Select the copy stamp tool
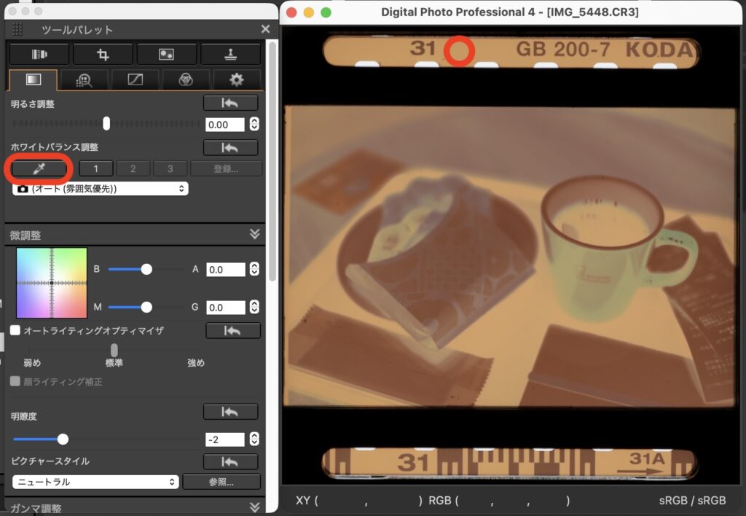 click(x=230, y=55)
